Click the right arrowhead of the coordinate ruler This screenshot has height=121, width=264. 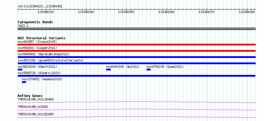[x=255, y=9]
